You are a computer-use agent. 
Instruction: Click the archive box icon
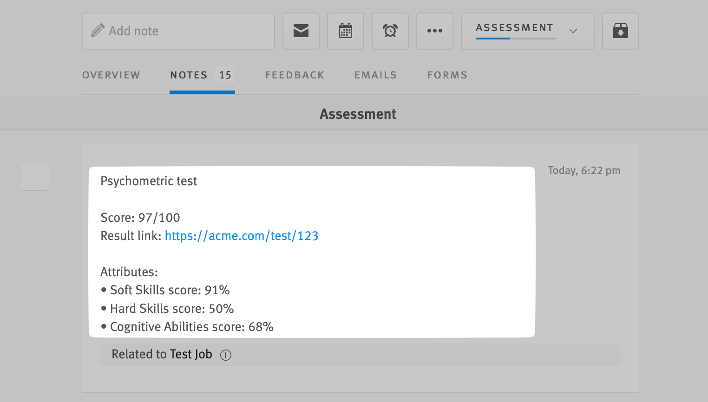point(620,31)
